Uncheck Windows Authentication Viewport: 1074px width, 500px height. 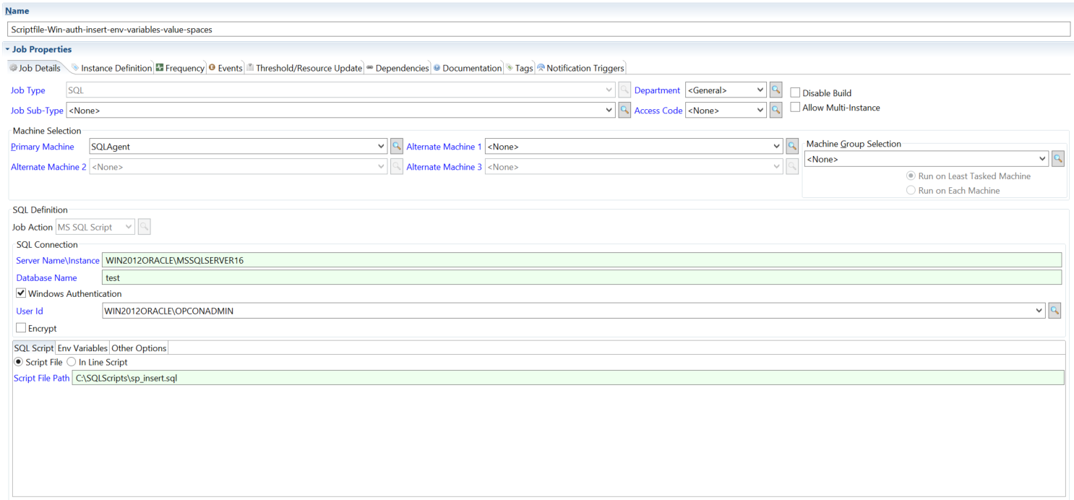click(21, 293)
